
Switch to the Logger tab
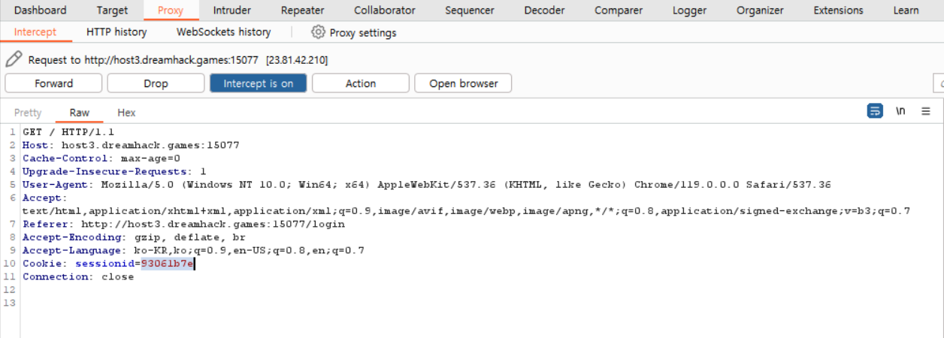click(x=689, y=11)
